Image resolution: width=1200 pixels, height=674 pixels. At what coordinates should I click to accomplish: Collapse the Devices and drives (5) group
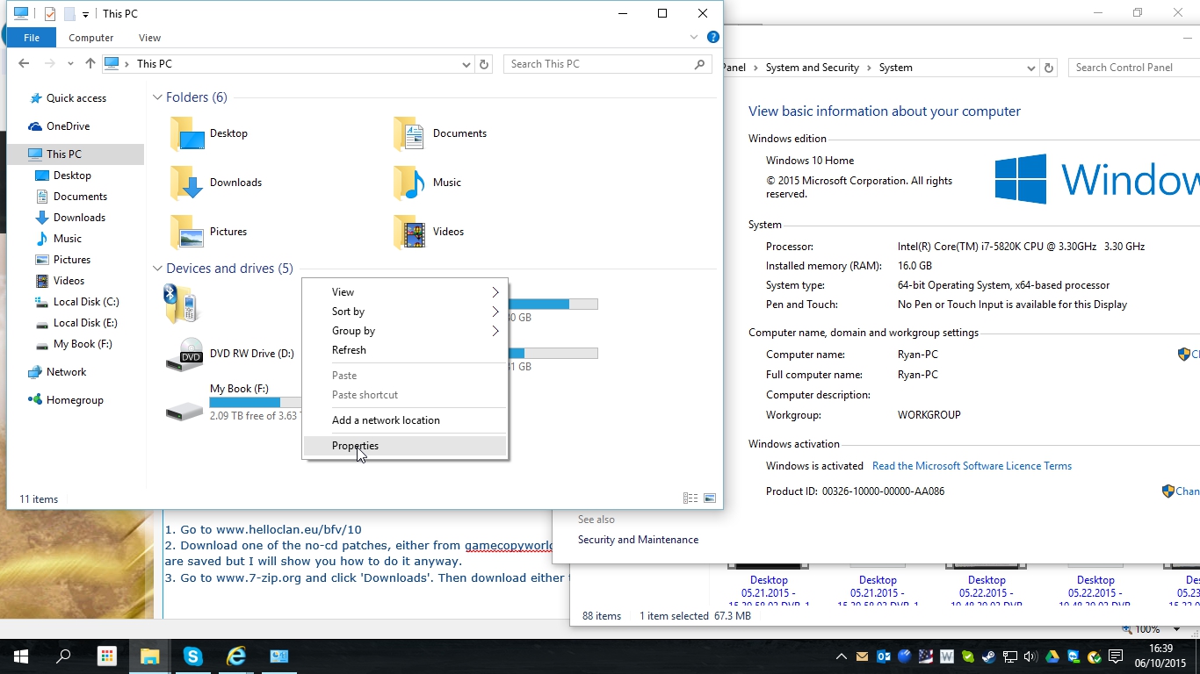coord(157,269)
